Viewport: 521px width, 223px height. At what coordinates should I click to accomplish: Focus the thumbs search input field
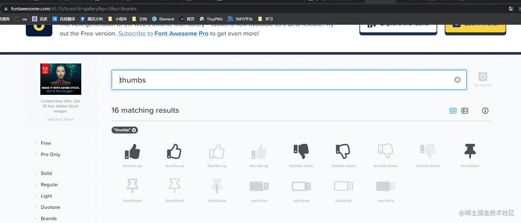point(289,80)
